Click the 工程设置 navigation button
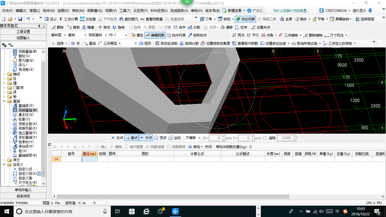The image size is (386, 217). (23, 32)
